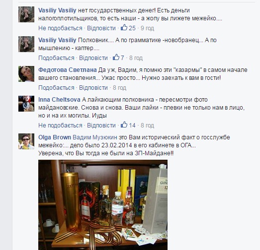Like Федотова Светлана's comment via Подобається
The width and height of the screenshot is (260, 250).
(56, 88)
